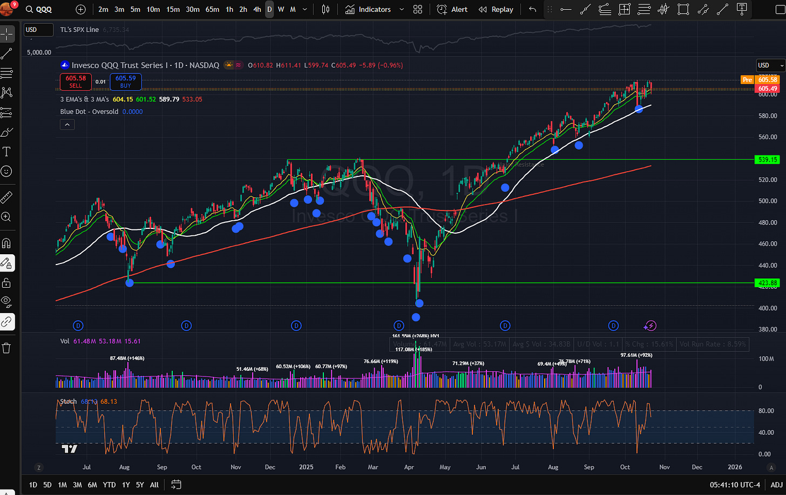The image size is (786, 495).
Task: Open the Gann and Fibonacci tools in left sidebar
Action: (x=7, y=73)
